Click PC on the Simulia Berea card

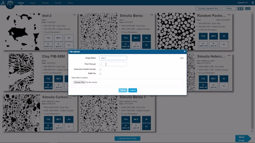click(146, 45)
